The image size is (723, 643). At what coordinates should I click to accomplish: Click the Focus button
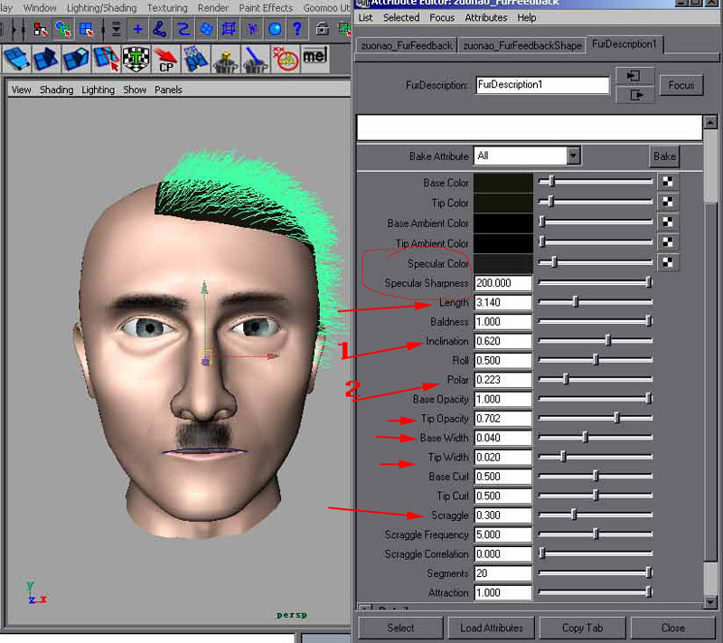coord(681,85)
